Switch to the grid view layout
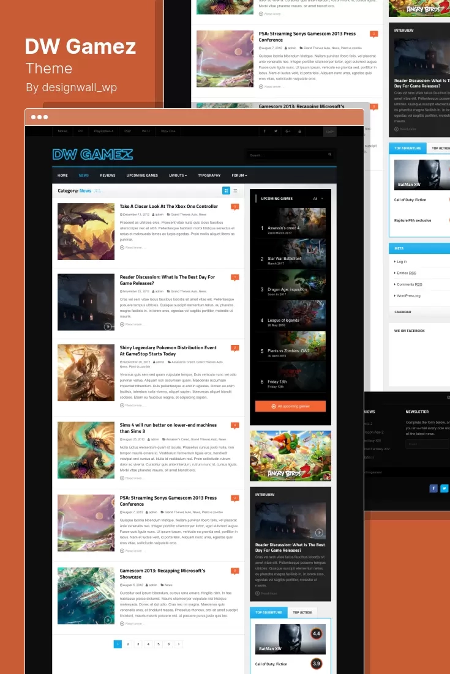Viewport: 450px width, 674px height. [x=226, y=190]
